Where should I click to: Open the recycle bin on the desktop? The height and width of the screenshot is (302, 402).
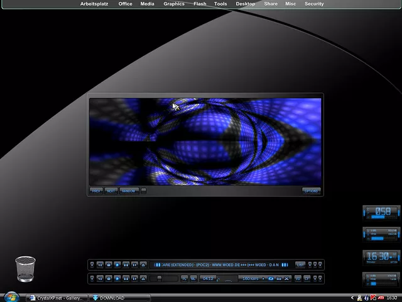(25, 269)
